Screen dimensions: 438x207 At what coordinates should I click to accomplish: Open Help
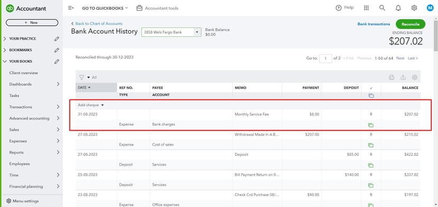pos(345,8)
